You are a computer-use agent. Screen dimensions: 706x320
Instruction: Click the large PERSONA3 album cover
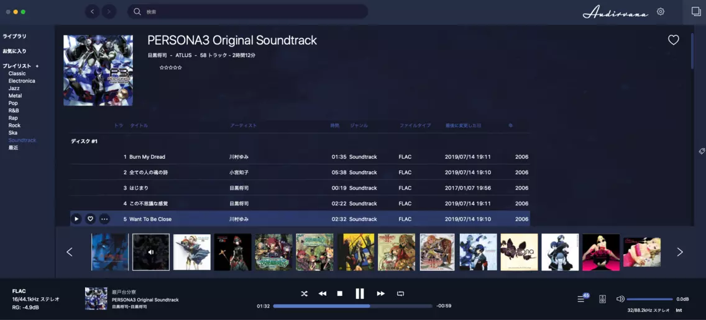click(98, 71)
